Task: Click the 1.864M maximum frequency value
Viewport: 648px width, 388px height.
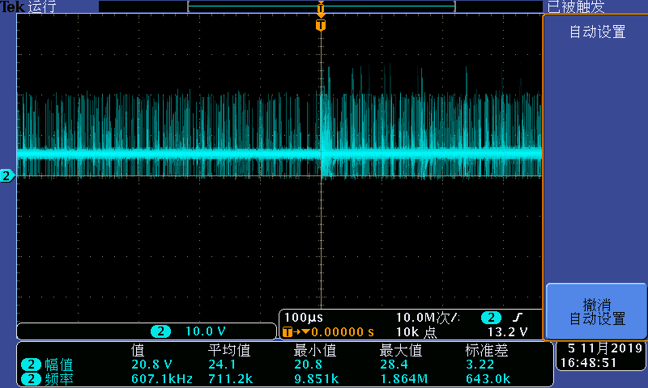Action: [x=403, y=378]
